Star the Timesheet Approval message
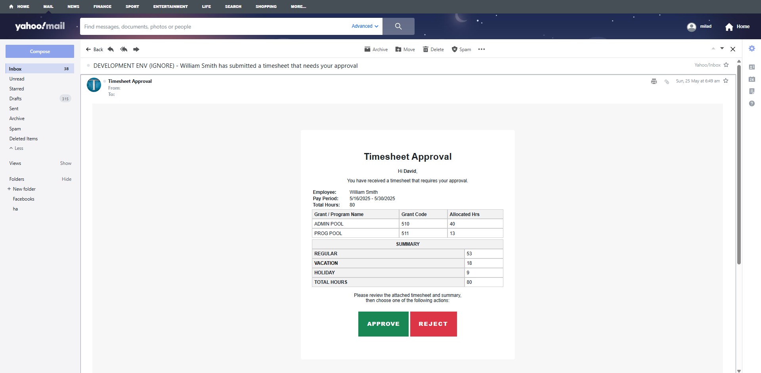Screen dimensions: 761x373 pos(726,80)
